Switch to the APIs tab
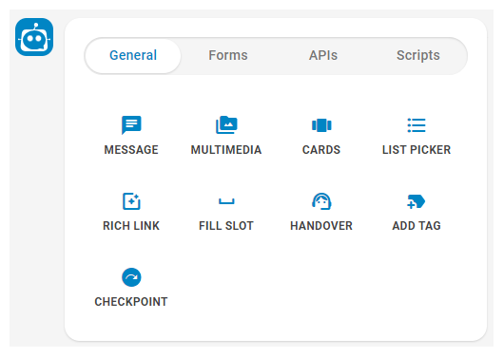 pos(323,55)
